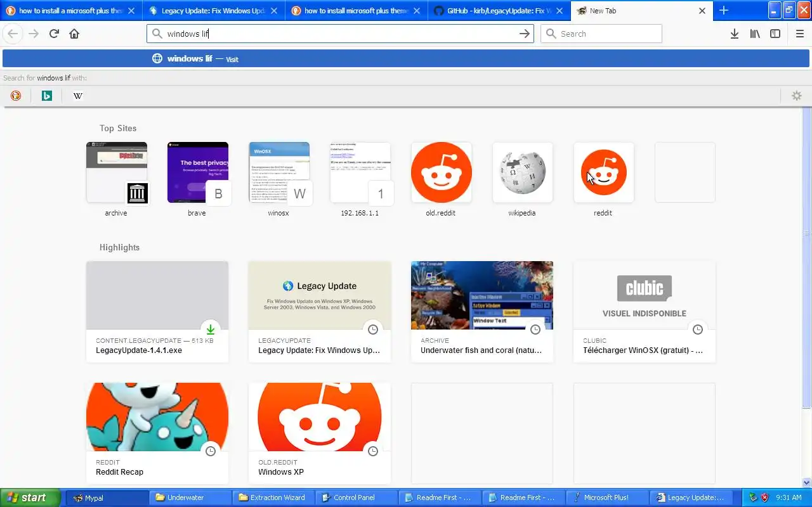Open the Home page button
Screen dimensions: 812x507
74,34
